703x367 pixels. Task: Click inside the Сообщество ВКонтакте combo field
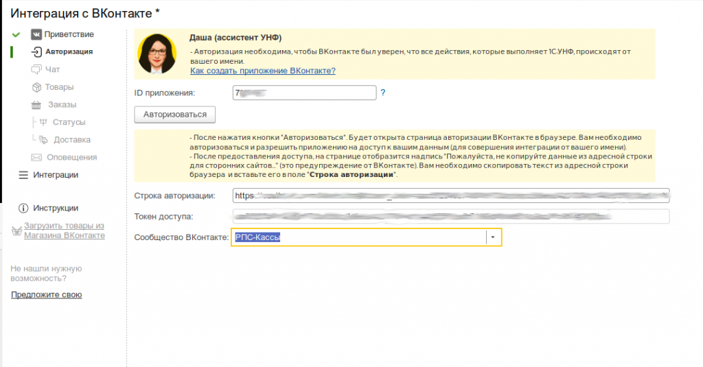coord(360,237)
